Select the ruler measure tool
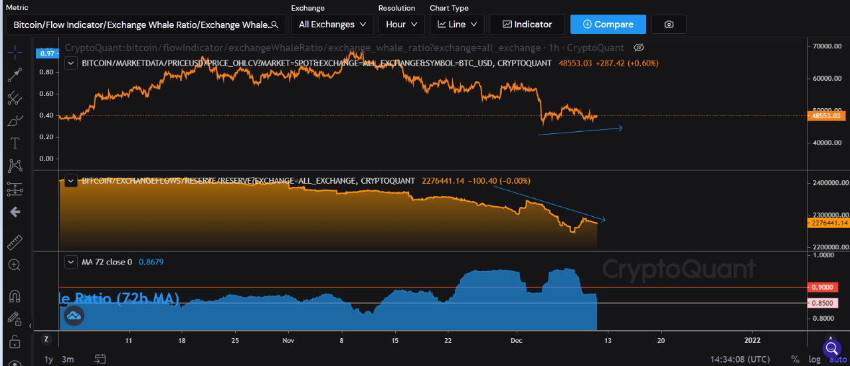850x366 pixels. point(15,242)
